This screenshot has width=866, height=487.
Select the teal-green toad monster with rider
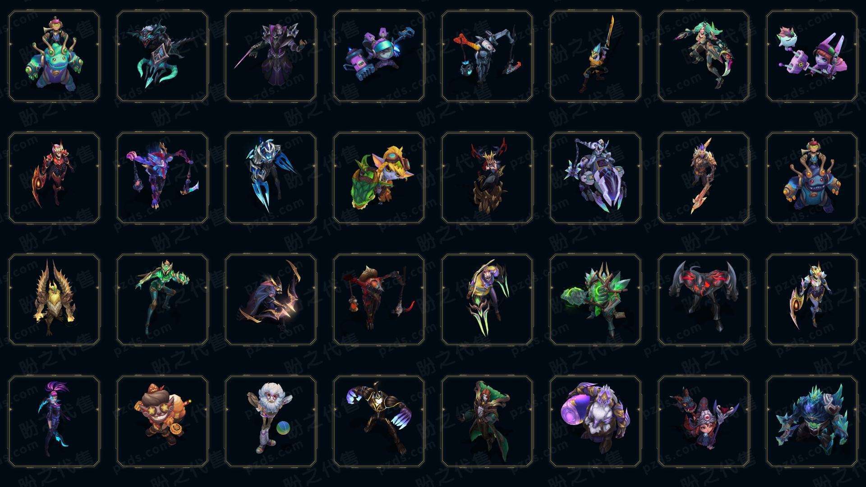tap(54, 56)
